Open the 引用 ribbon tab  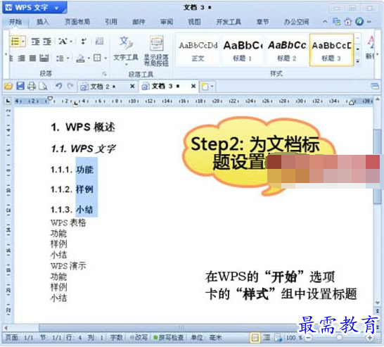(111, 22)
